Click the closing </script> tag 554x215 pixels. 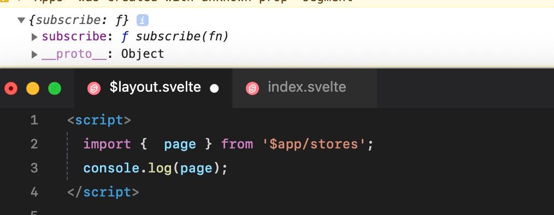pyautogui.click(x=103, y=193)
